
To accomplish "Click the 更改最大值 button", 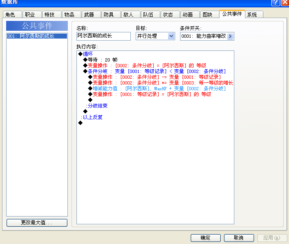I will click(37, 223).
